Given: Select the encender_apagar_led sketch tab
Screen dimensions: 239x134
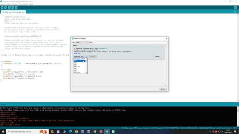Looking at the screenshot, I should [13, 12].
